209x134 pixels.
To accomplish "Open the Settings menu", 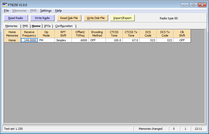I will 46,11.
